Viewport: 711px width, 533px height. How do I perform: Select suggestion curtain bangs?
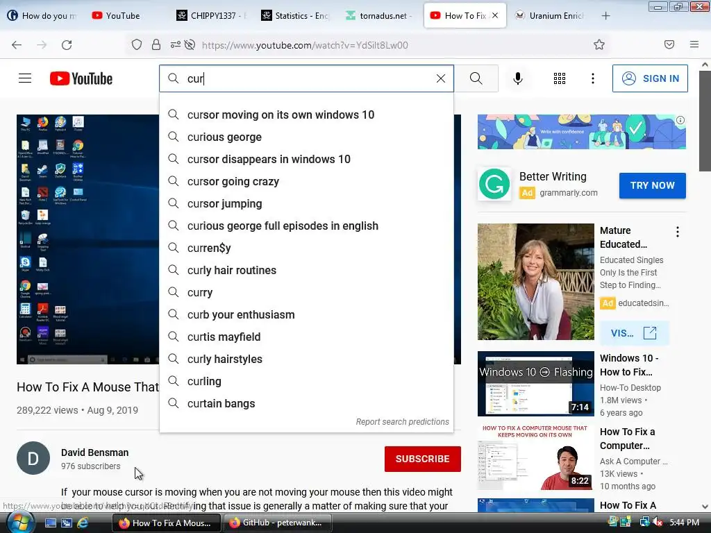pos(306,403)
